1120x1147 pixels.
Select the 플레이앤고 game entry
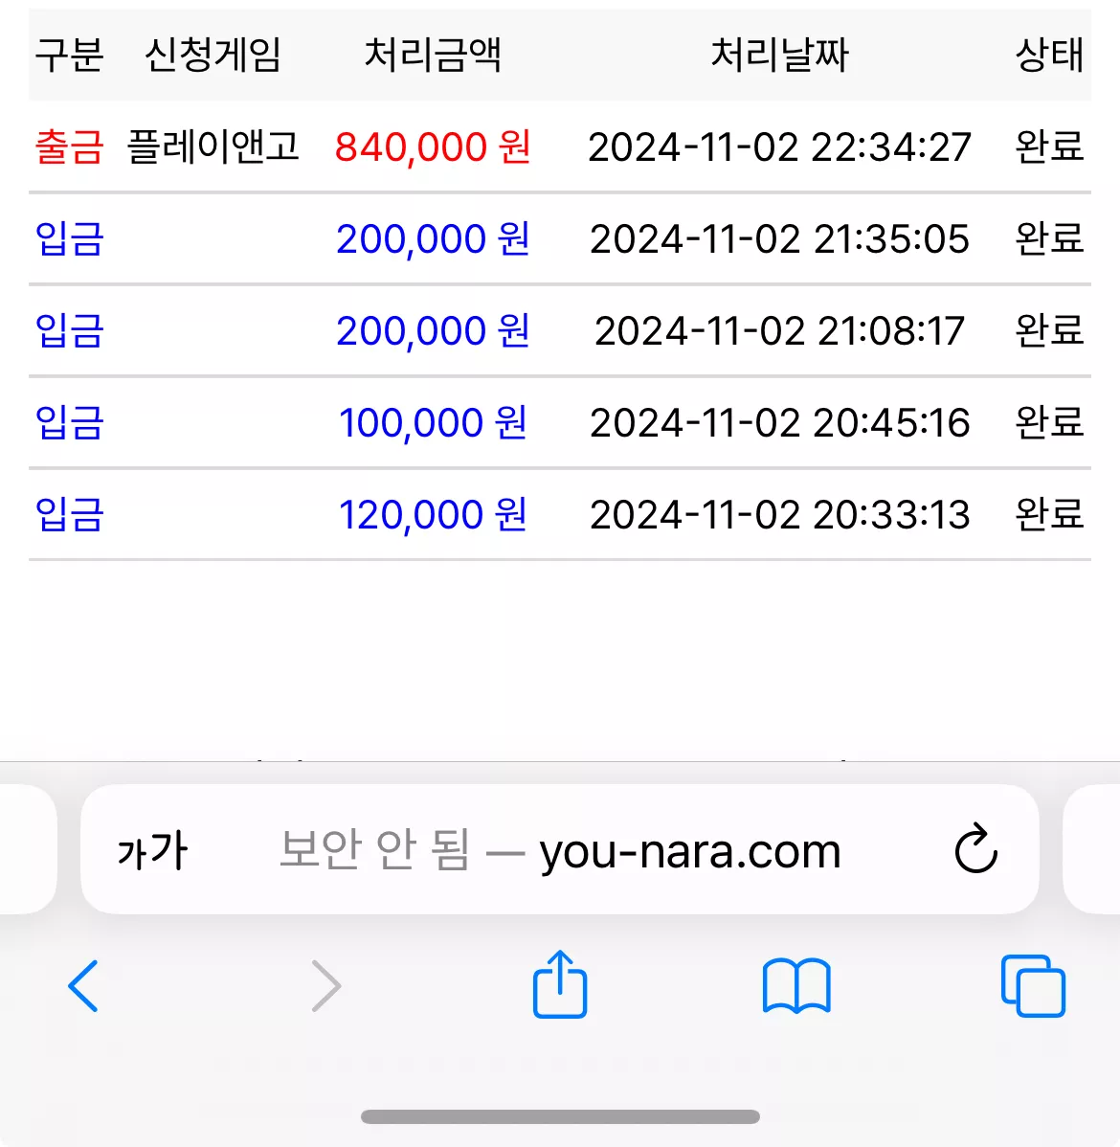click(213, 146)
